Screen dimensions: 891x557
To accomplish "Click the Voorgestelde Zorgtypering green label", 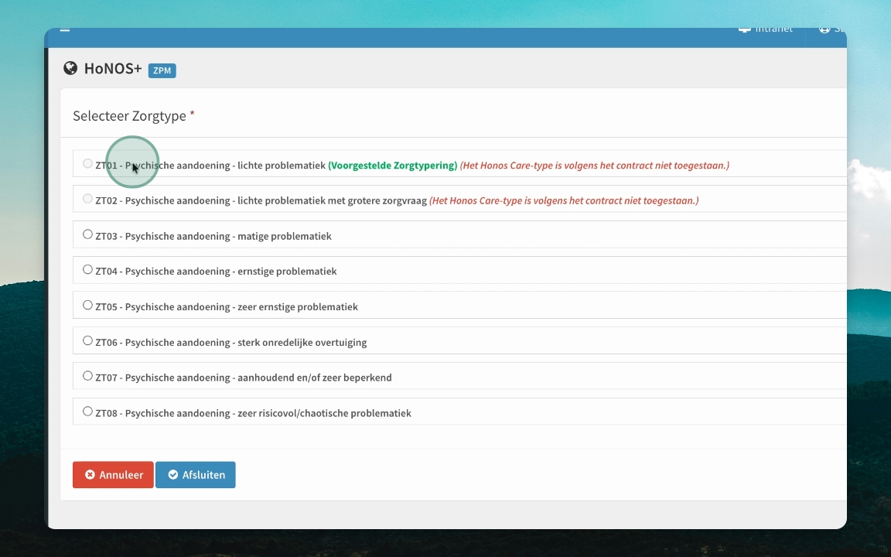I will point(393,166).
